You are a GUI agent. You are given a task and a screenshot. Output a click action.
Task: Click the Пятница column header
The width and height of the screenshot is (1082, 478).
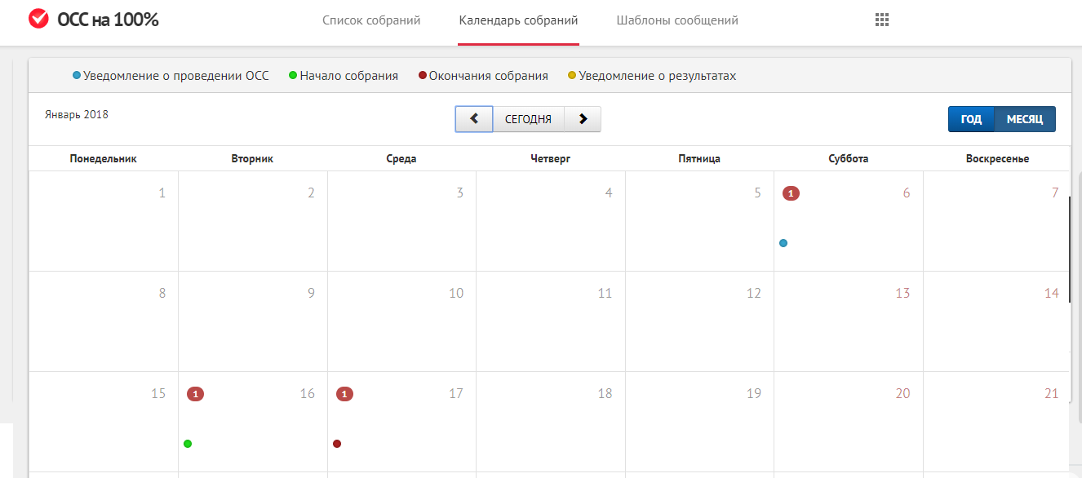point(699,159)
